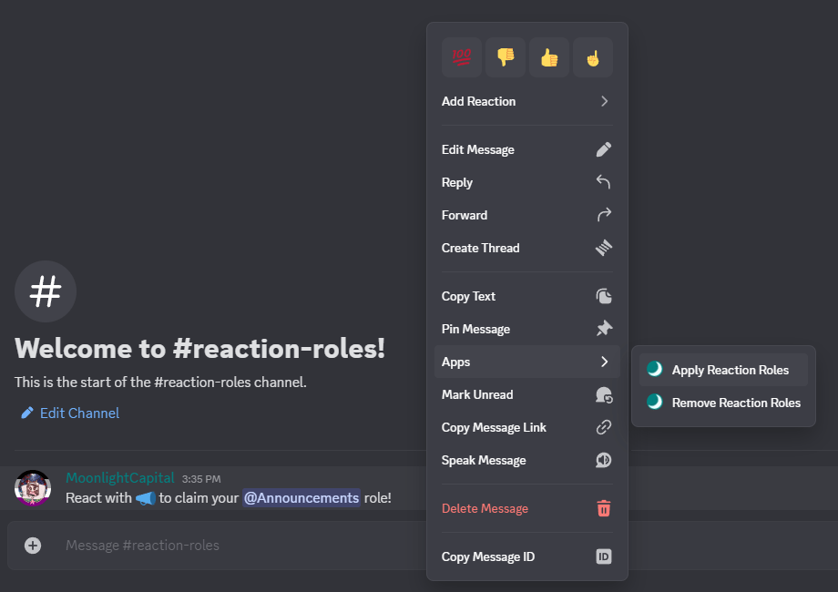React with the 100 emoji
The height and width of the screenshot is (592, 838).
click(x=462, y=57)
